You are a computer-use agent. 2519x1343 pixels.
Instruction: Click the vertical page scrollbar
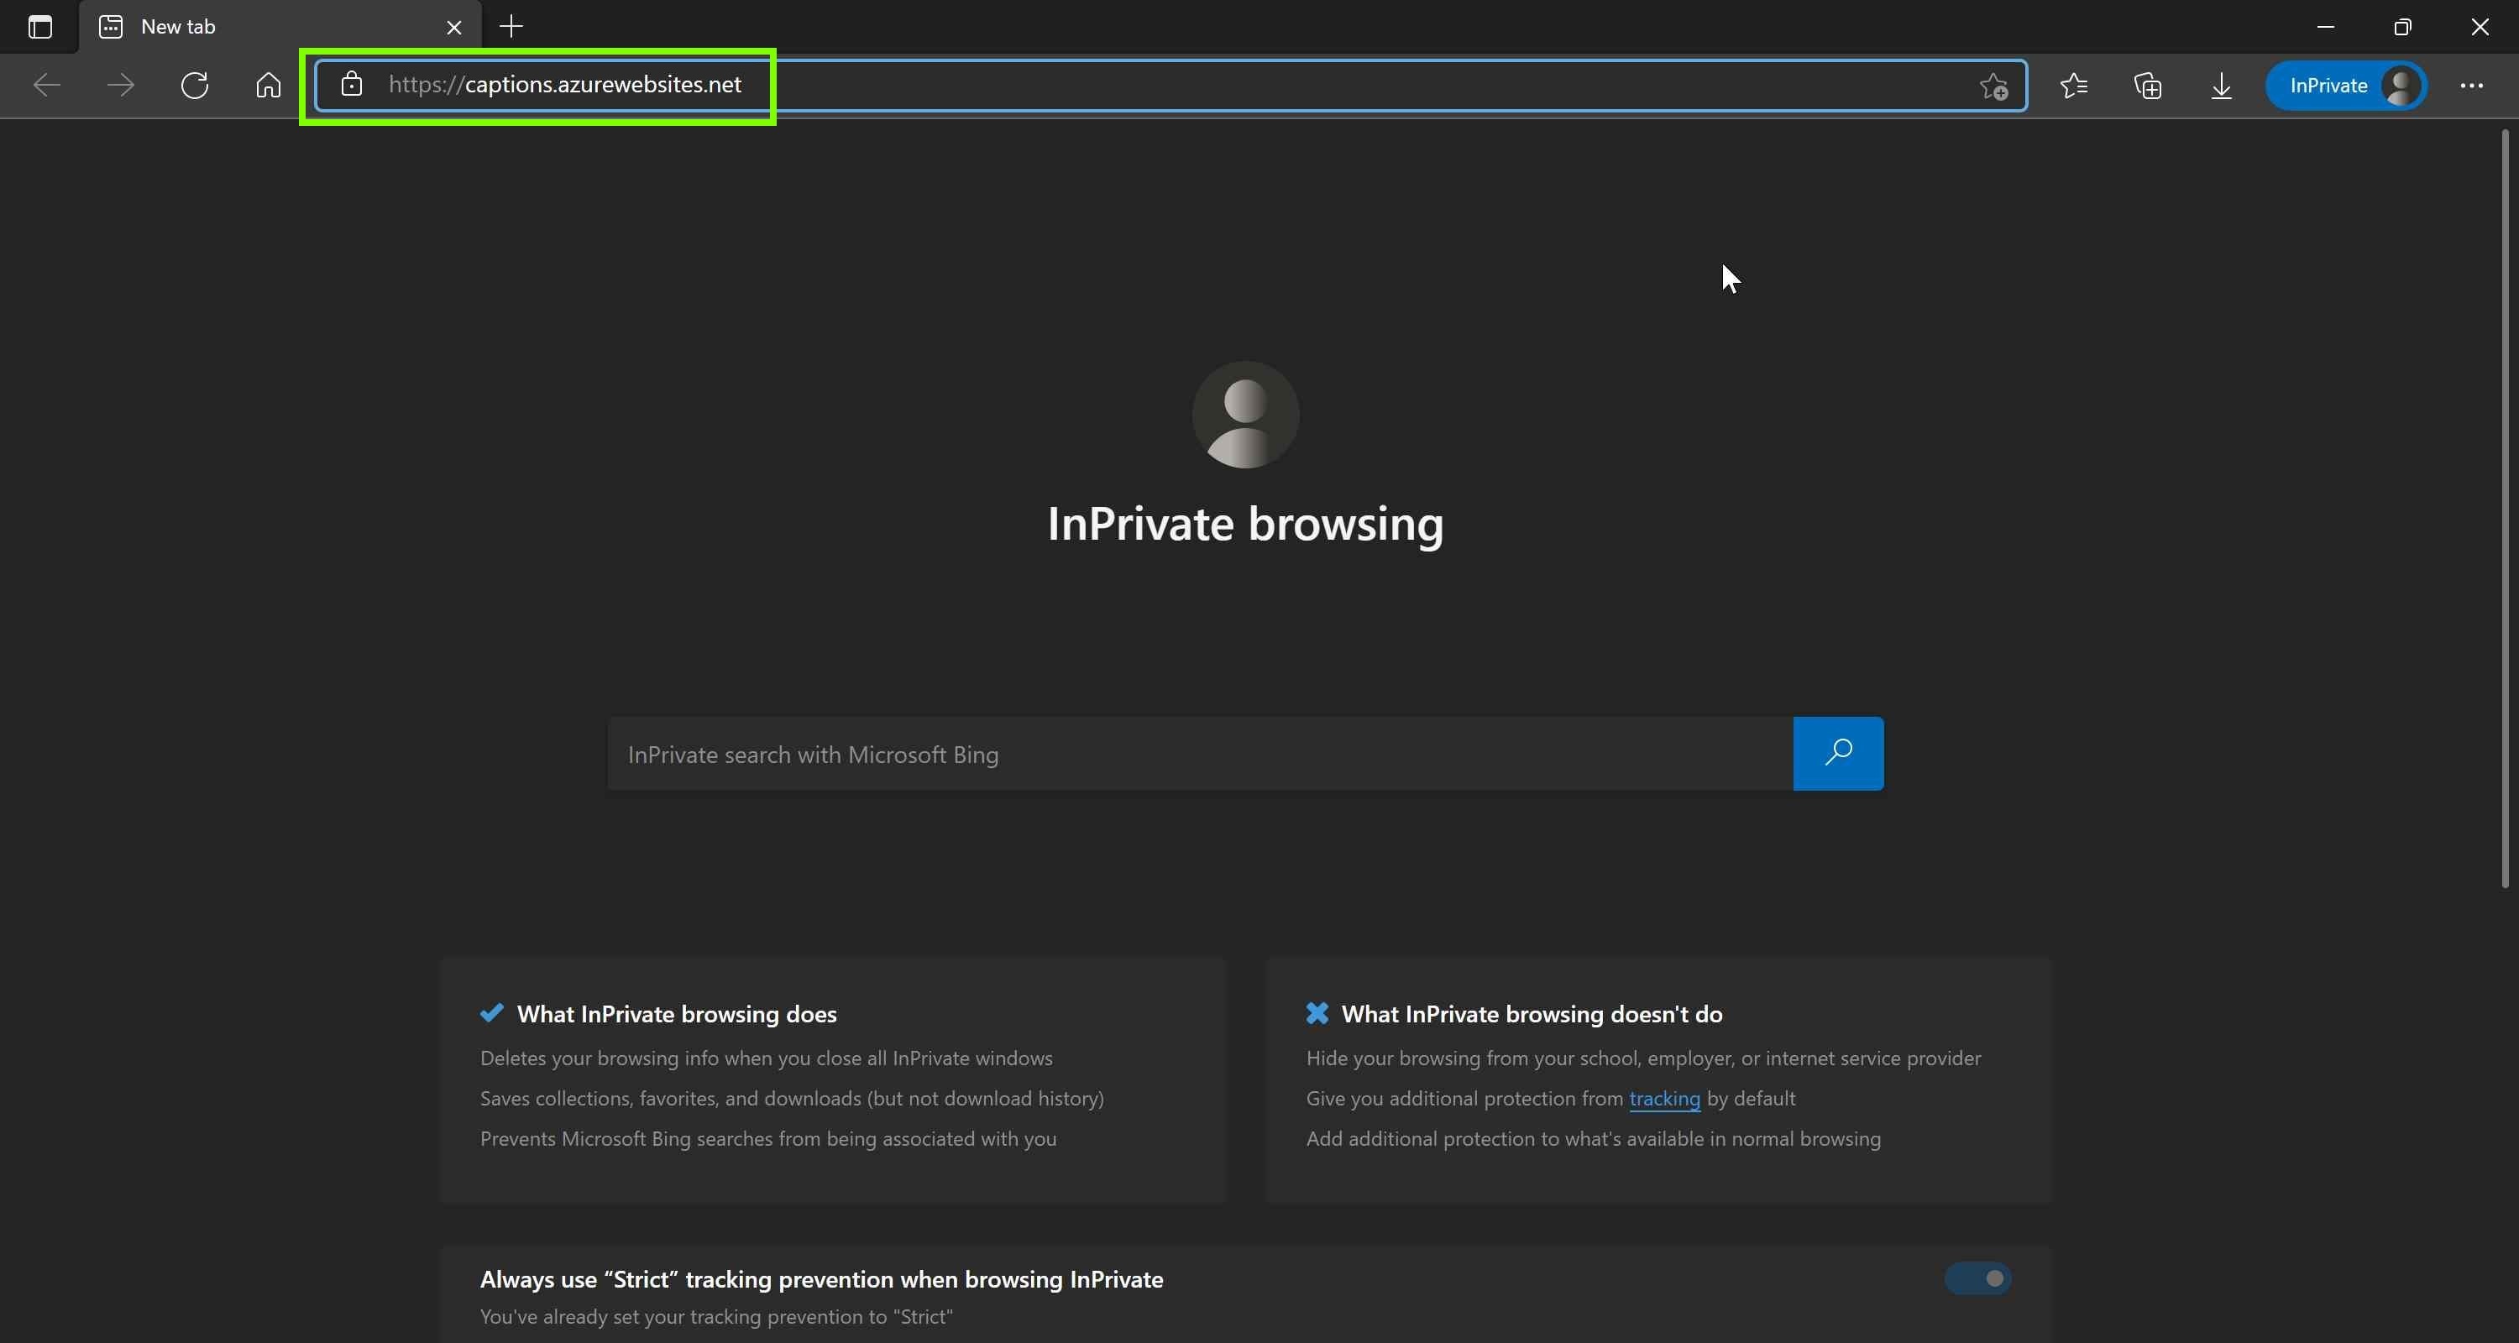click(x=2506, y=509)
